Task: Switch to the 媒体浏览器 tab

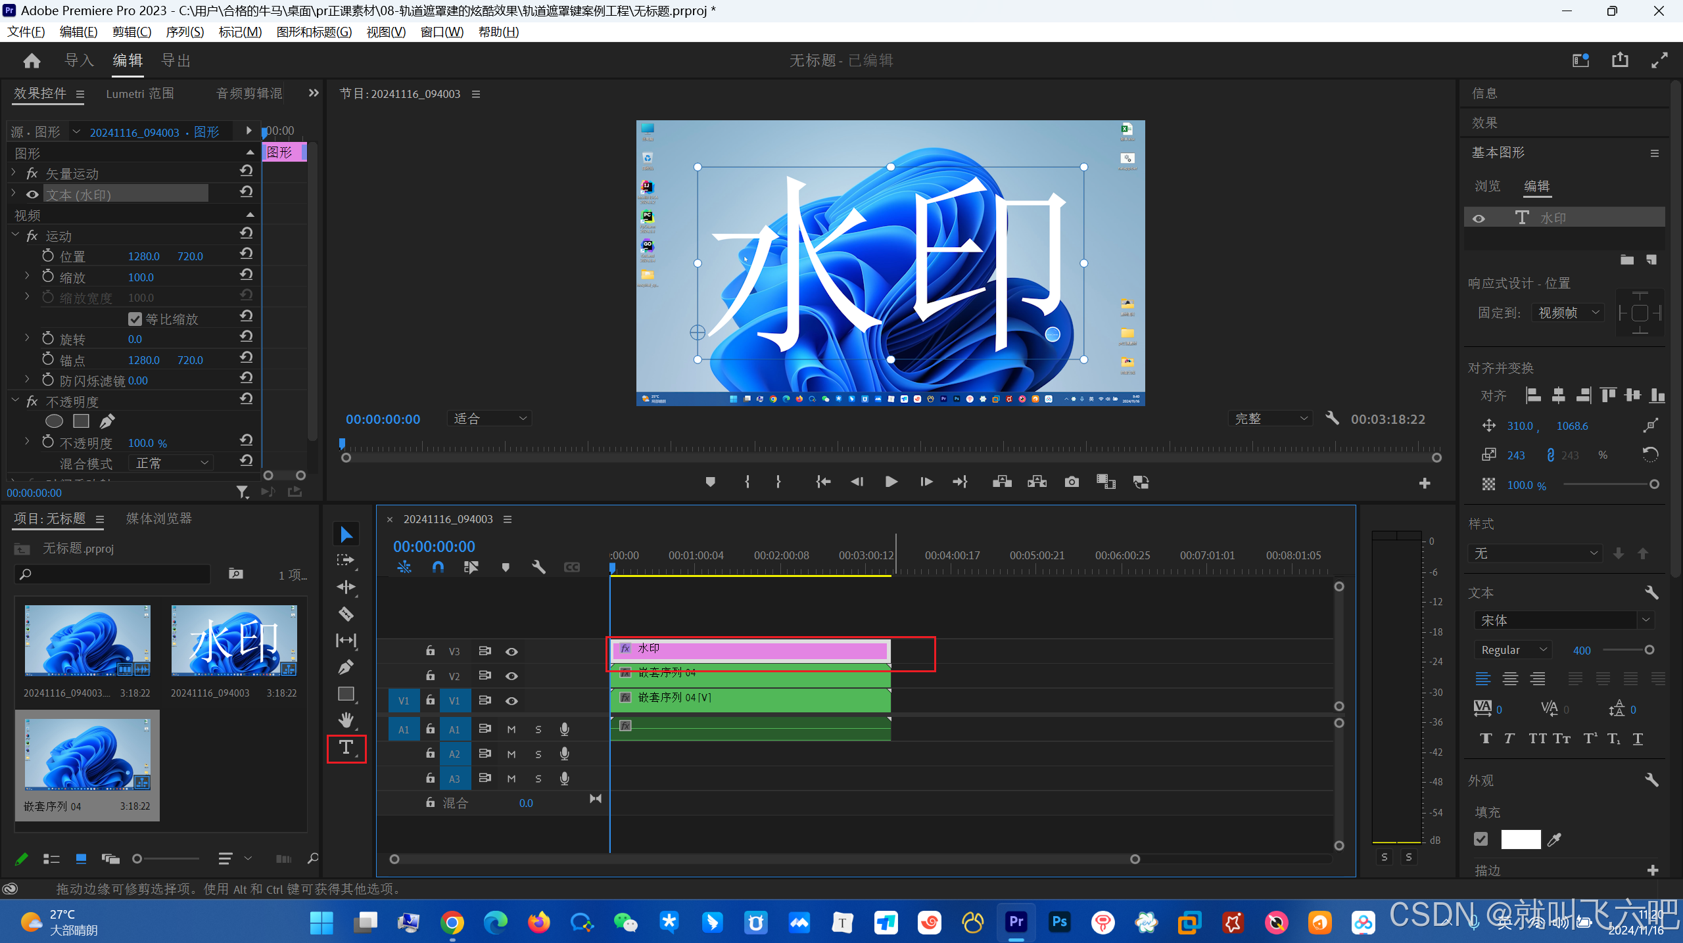Action: [159, 518]
